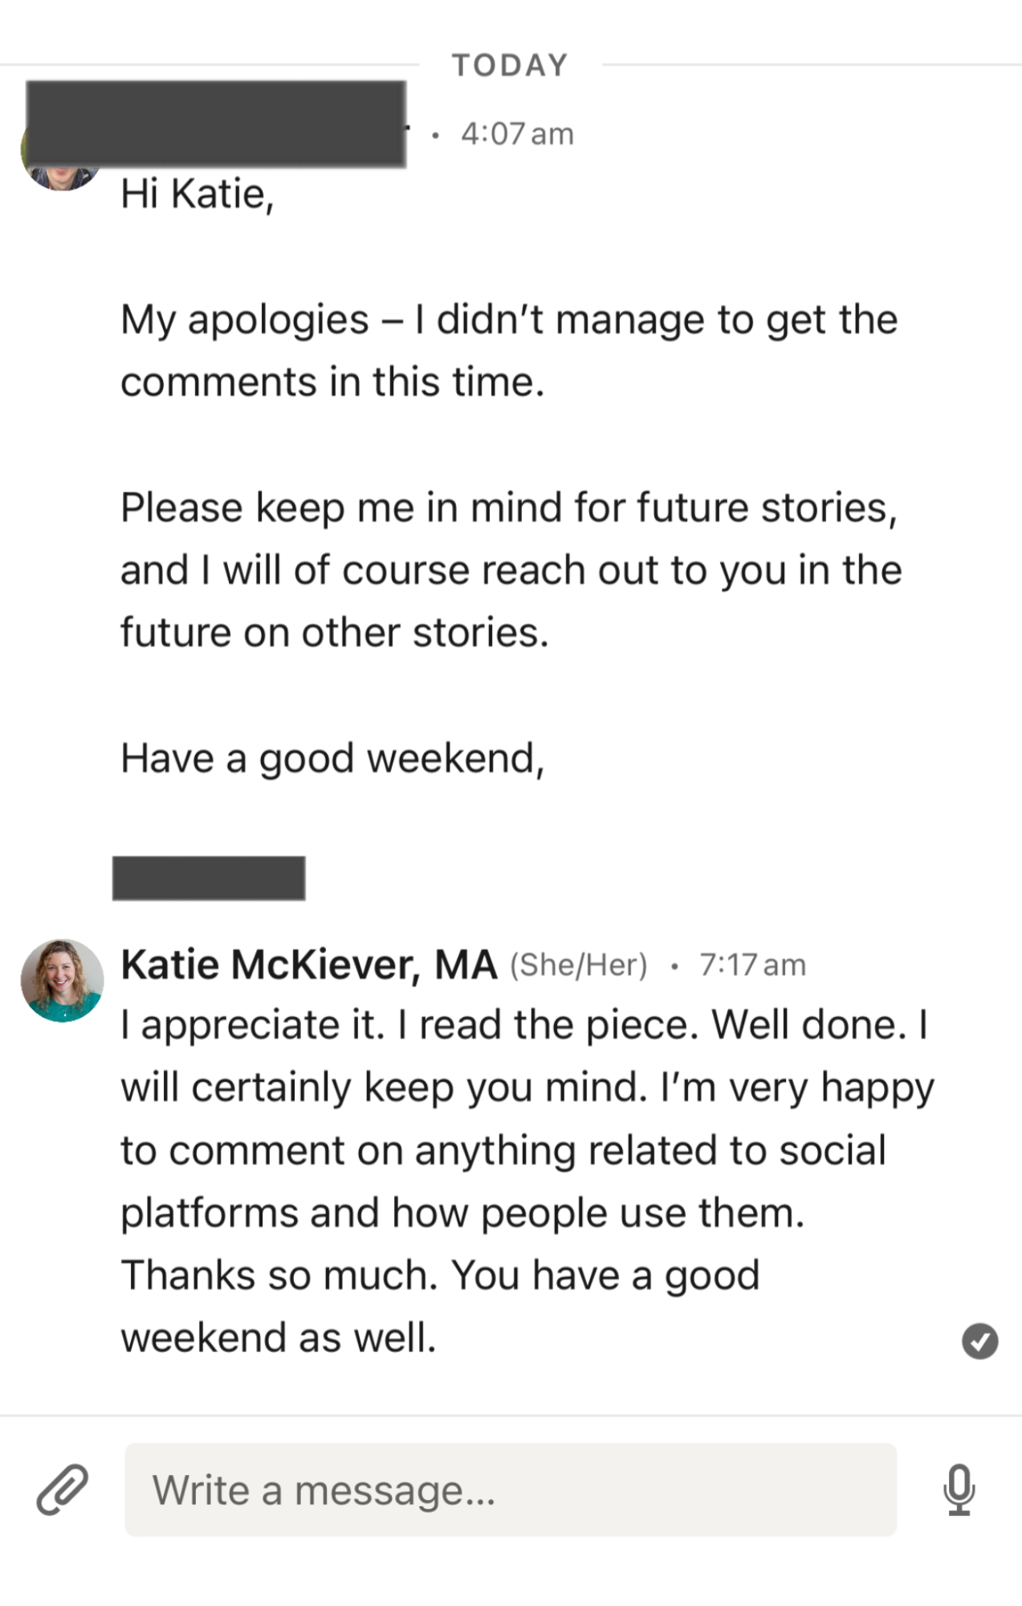Click the "Have a good weekend," sign-off
The image size is (1022, 1606).
[332, 758]
